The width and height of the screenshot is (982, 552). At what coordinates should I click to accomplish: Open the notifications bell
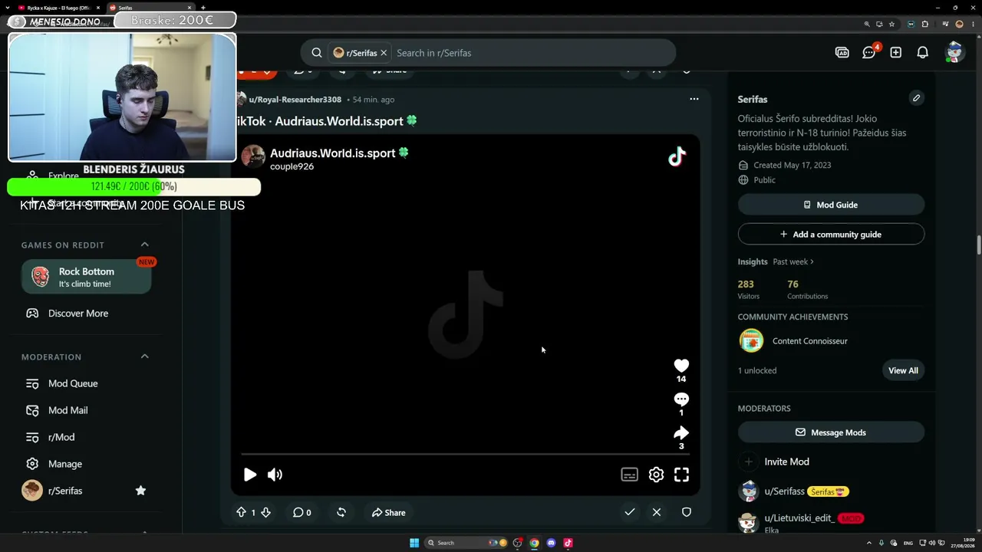(x=923, y=53)
